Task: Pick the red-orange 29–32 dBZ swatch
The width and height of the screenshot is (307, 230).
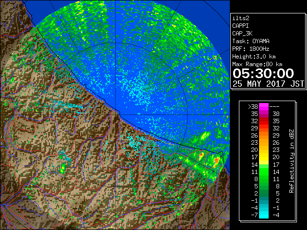Action: [x=264, y=128]
